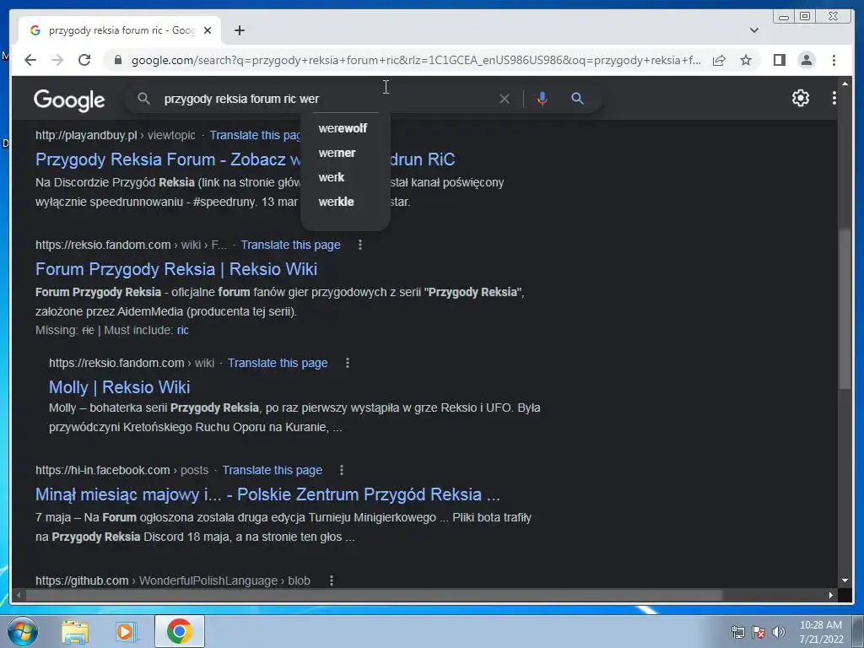Screen dimensions: 864x648
Task: Open options for Molly result
Action: pos(348,363)
